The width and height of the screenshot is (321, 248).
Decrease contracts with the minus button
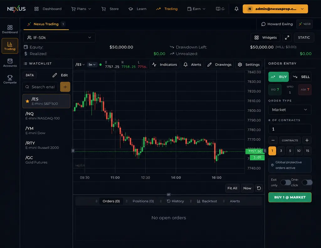(273, 140)
